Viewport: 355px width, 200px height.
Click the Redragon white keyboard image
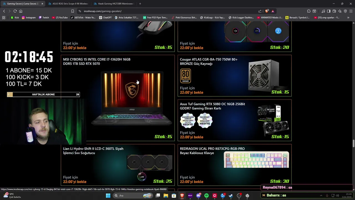[257, 160]
